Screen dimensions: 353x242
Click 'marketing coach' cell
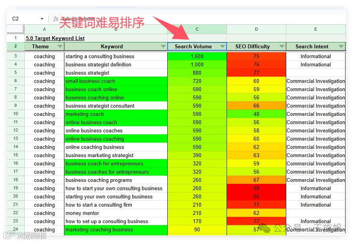tap(116, 114)
